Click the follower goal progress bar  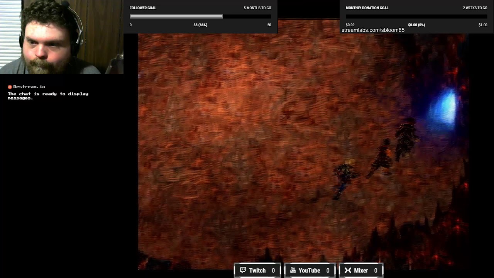[x=200, y=17]
